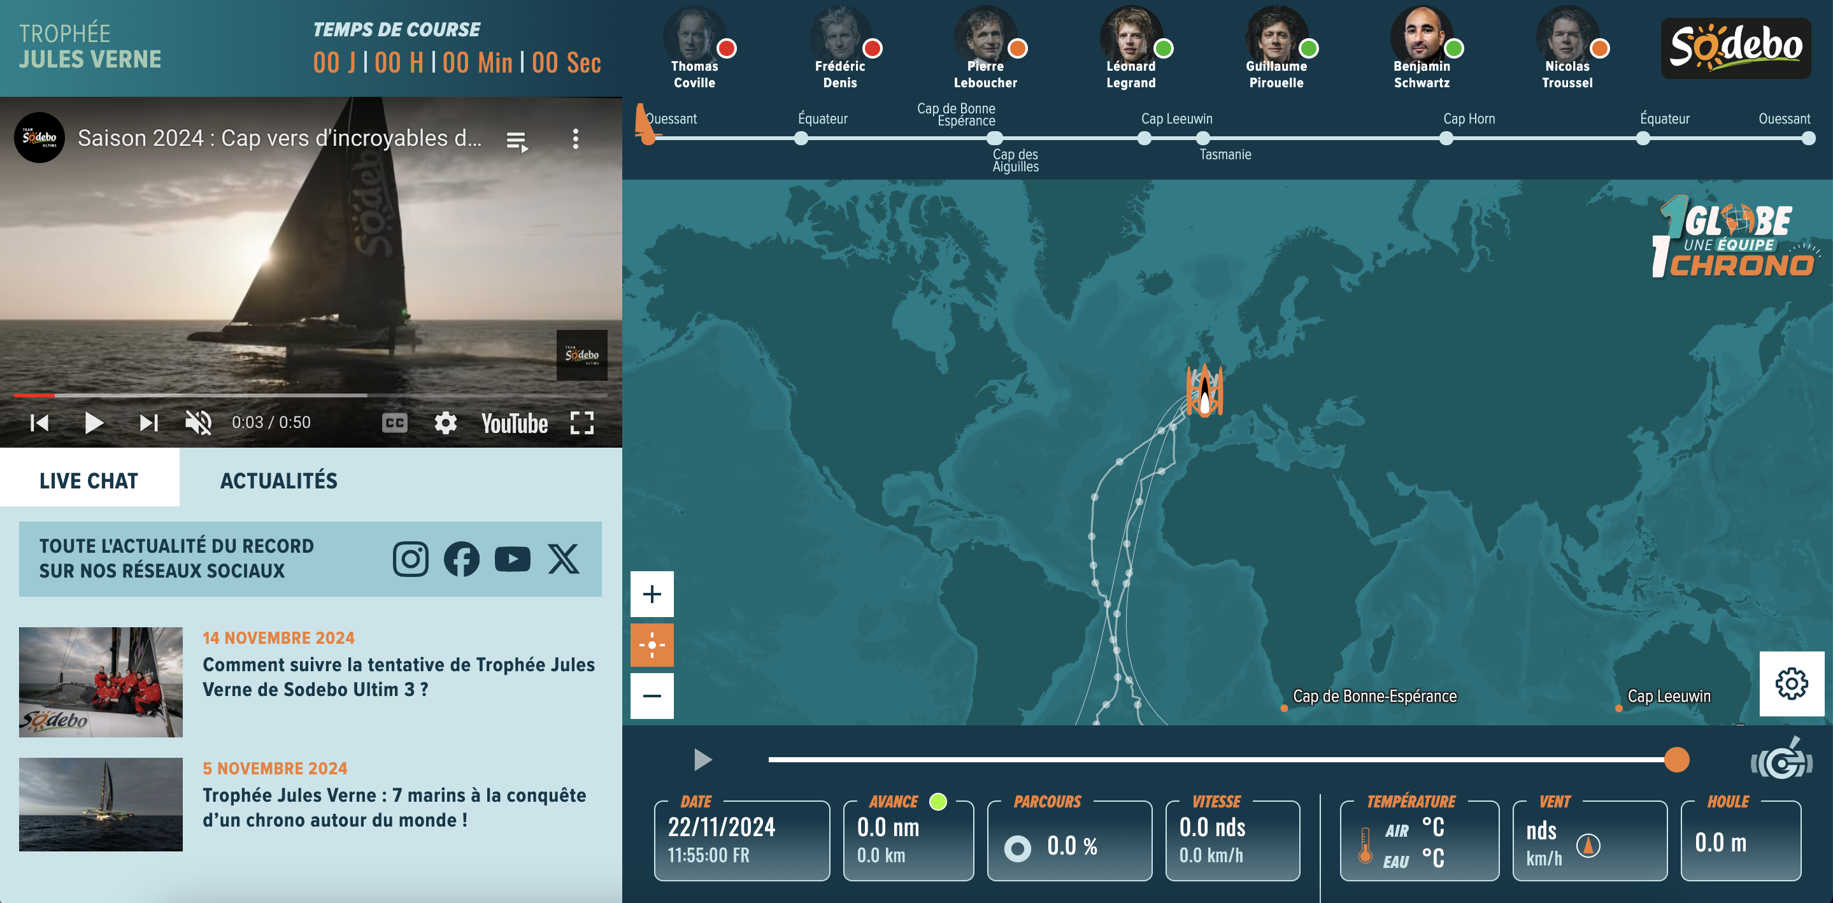Select crew member Léonard Legrand
The height and width of the screenshot is (903, 1833).
(1130, 47)
